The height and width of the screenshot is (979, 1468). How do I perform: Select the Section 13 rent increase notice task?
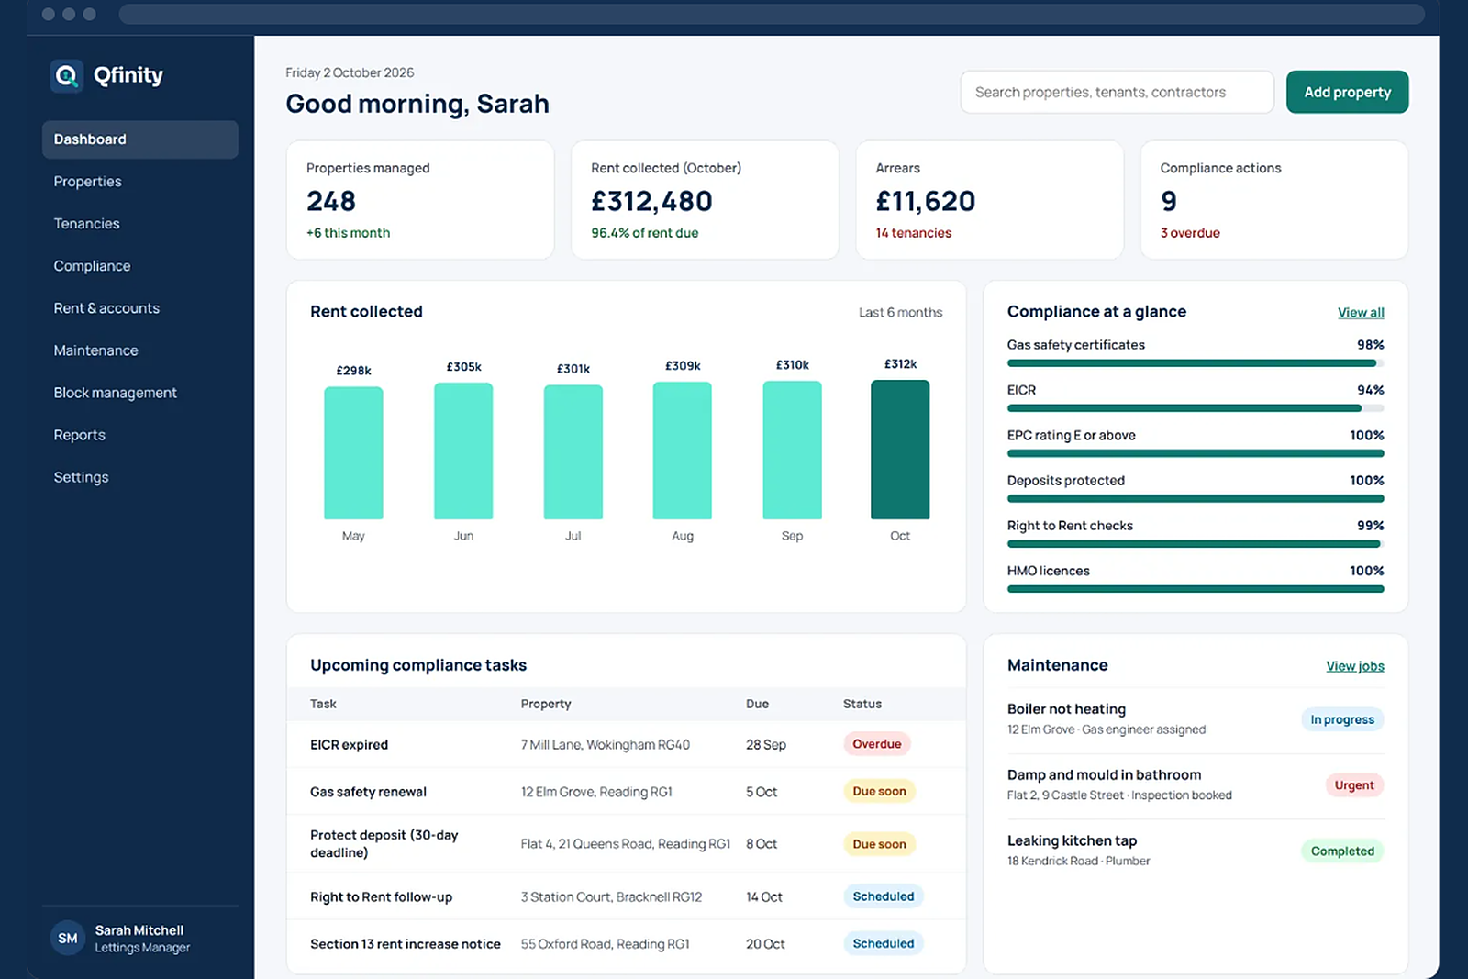[x=626, y=944]
